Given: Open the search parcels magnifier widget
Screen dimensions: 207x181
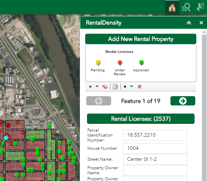Looking at the screenshot, I should click(186, 7).
